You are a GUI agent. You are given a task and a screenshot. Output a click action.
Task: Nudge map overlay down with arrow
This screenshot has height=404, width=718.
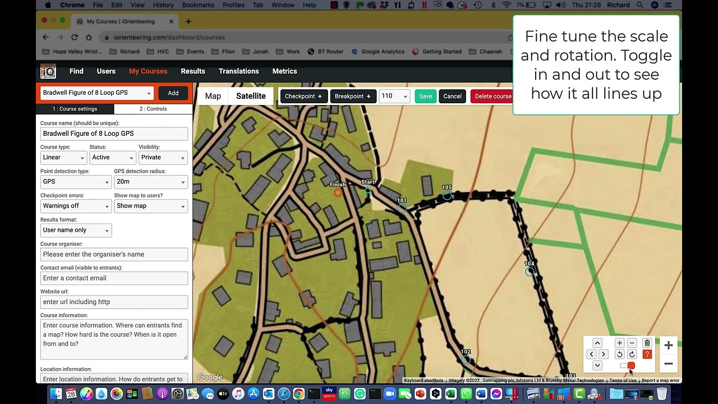[597, 365]
